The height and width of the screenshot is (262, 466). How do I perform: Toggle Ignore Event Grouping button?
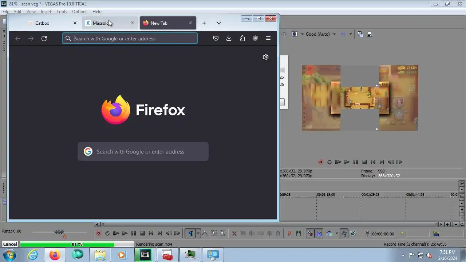tap(353, 234)
